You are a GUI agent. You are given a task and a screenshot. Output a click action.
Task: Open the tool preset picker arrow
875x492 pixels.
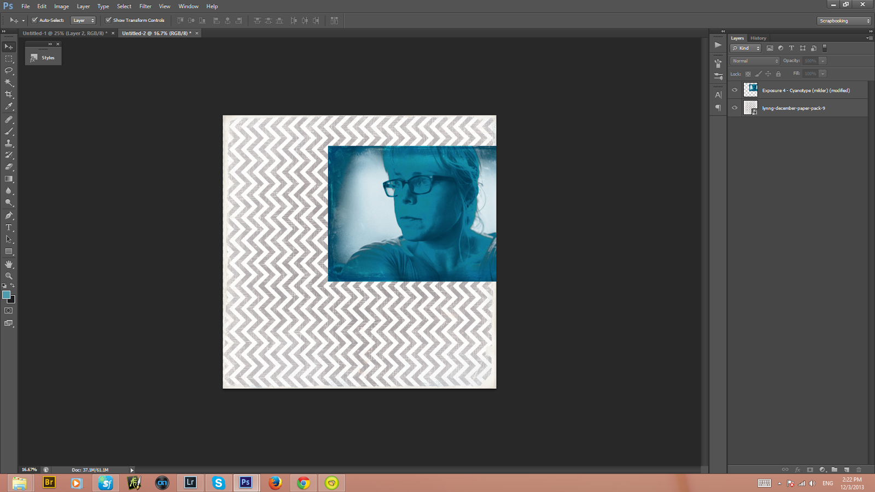pos(24,21)
